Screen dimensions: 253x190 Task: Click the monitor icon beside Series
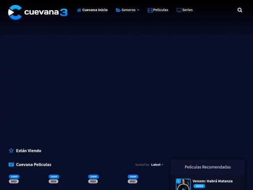pyautogui.click(x=179, y=10)
